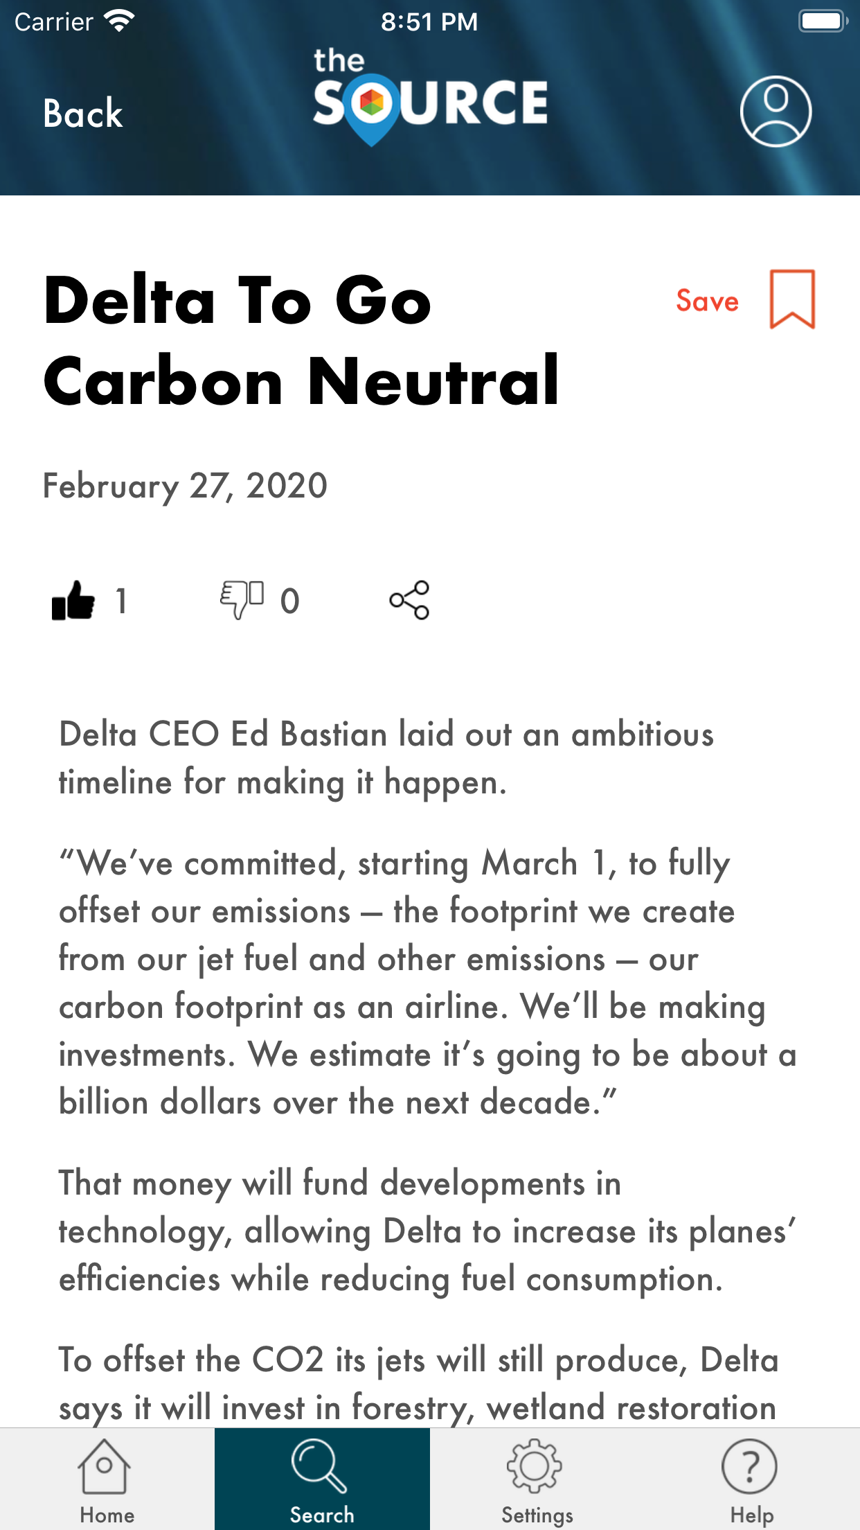The height and width of the screenshot is (1530, 860).
Task: Open Settings via the gear icon
Action: 534,1466
